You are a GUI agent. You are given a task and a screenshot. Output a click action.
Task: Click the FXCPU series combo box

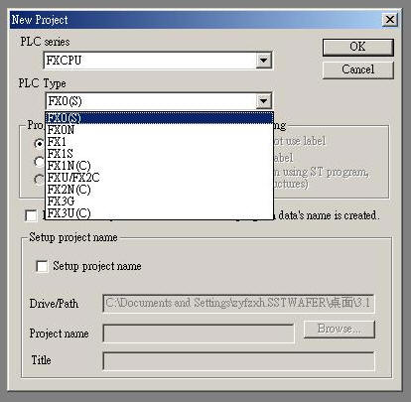158,61
